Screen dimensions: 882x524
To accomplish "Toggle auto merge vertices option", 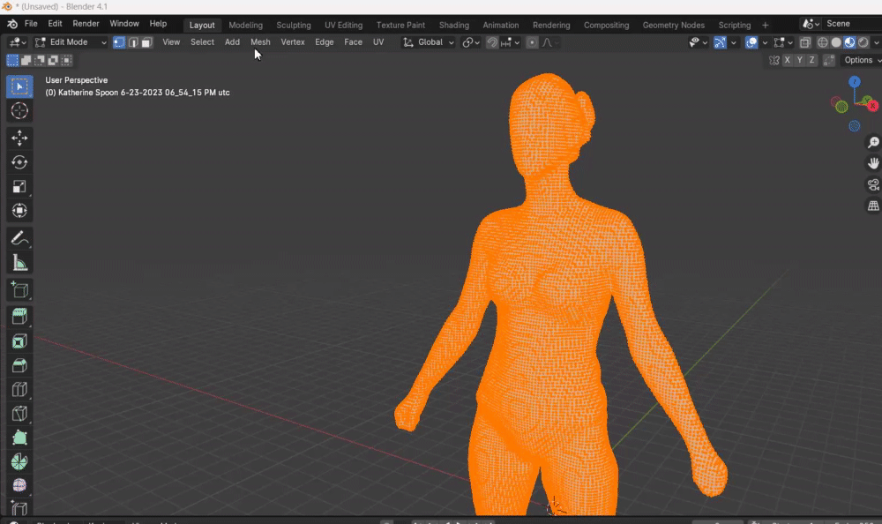I will [828, 60].
